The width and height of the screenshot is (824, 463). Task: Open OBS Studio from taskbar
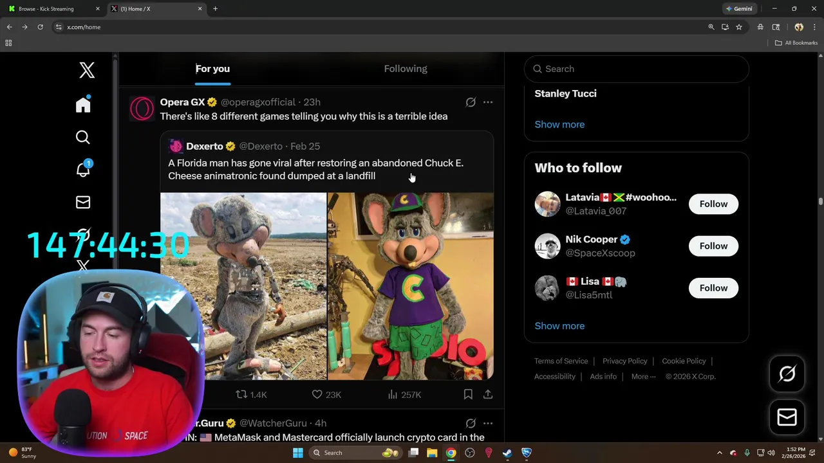point(470,453)
